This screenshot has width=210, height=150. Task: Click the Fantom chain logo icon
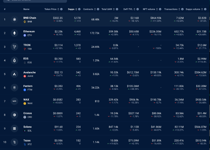point(14,88)
